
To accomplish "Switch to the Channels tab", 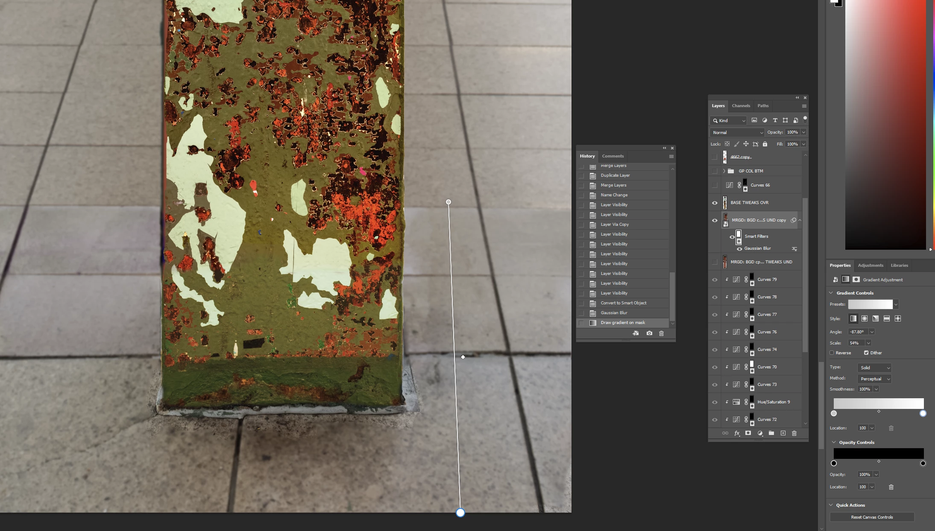I will [741, 106].
